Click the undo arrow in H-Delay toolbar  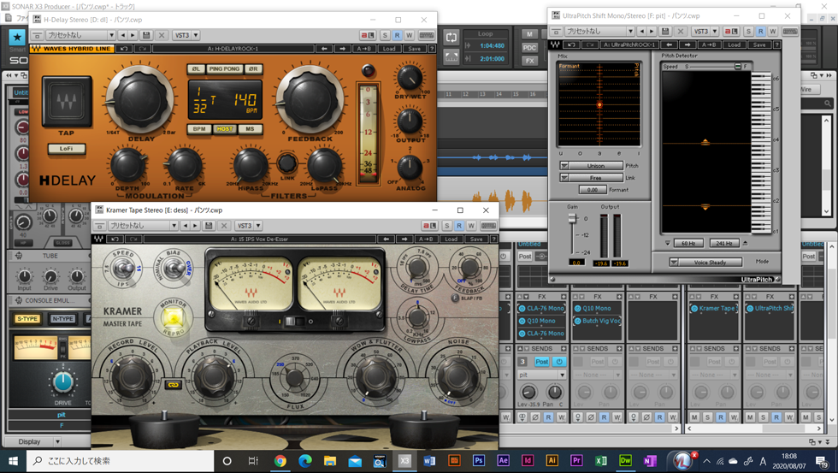[124, 49]
